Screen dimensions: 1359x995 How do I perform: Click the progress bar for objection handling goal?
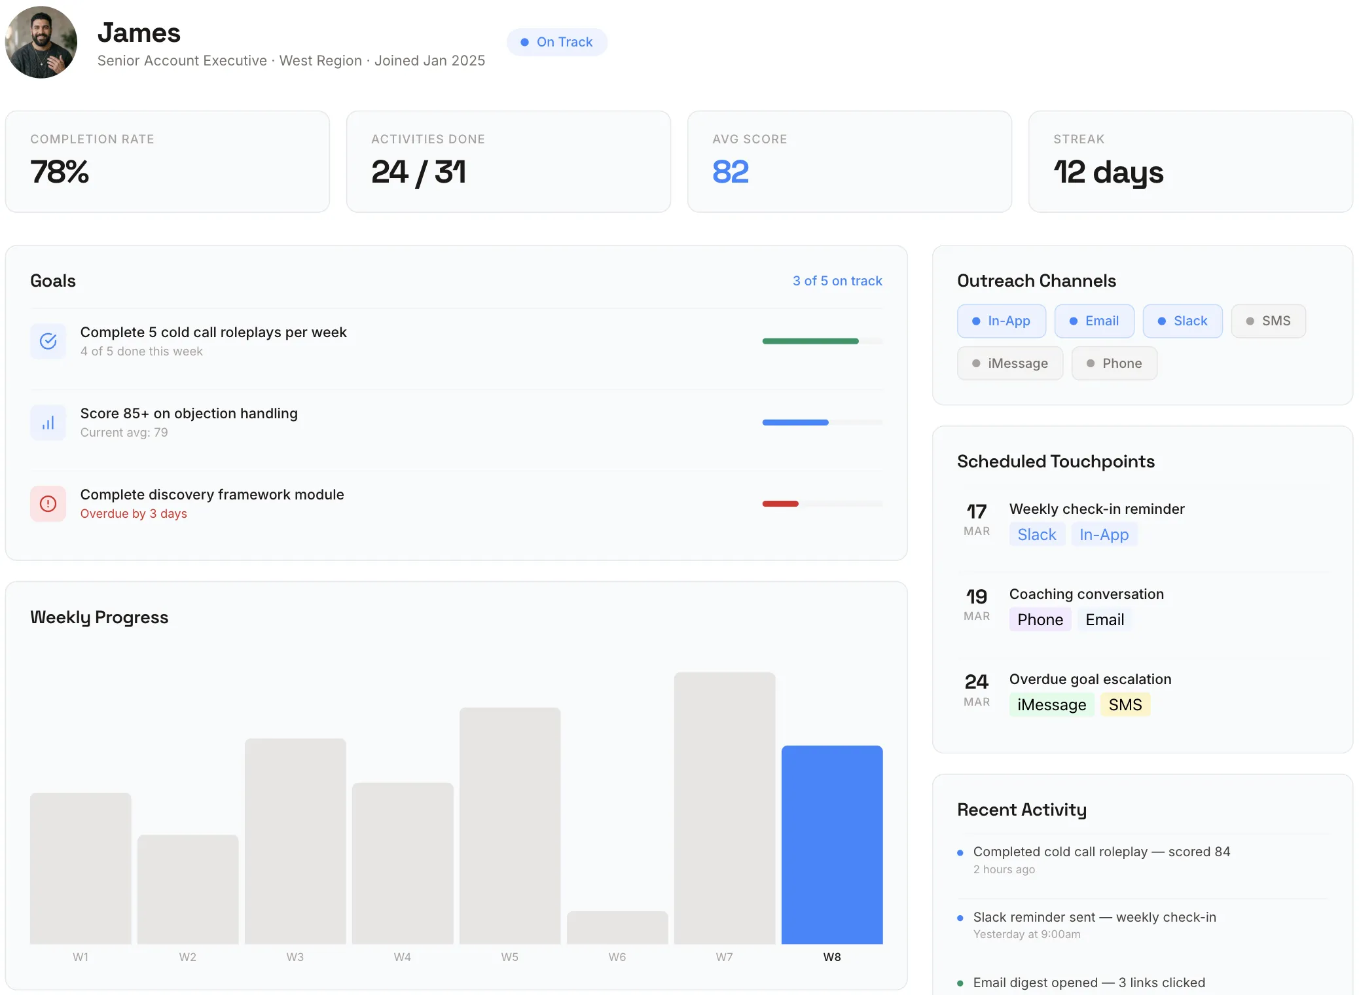822,422
